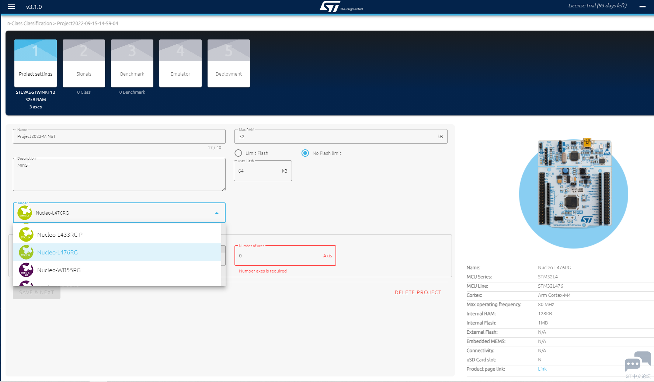Click the 32kB RAM label under step 1

pos(35,100)
